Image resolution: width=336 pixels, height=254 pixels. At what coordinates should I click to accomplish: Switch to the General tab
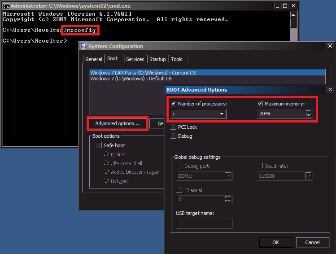[94, 59]
